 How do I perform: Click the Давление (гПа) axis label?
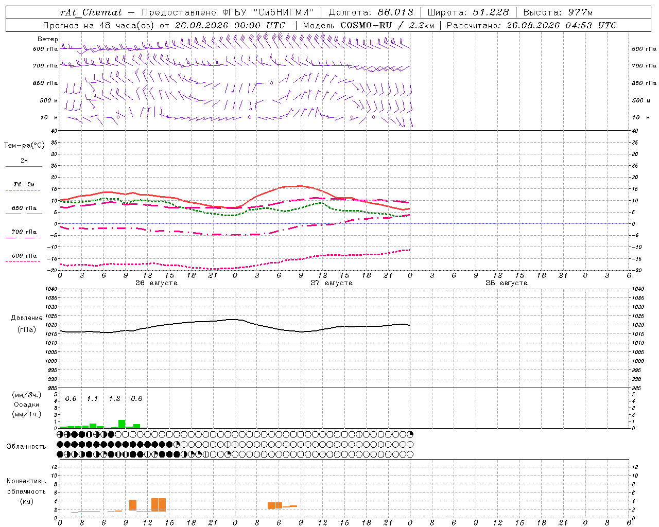coord(27,324)
